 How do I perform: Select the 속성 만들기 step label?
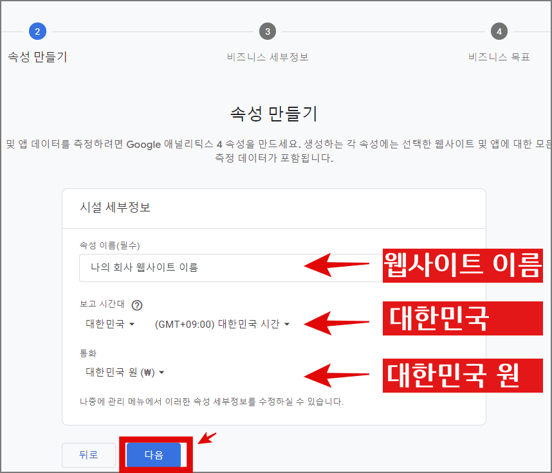(x=36, y=56)
